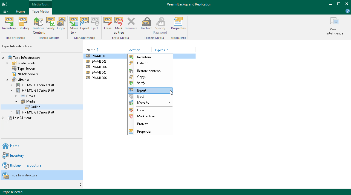Collapse the Tape Infrastructure tree root
This screenshot has height=195, width=351.
3,58
